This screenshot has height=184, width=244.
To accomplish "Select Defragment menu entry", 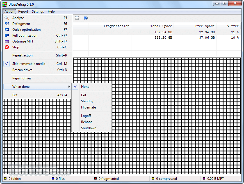I will coord(38,24).
